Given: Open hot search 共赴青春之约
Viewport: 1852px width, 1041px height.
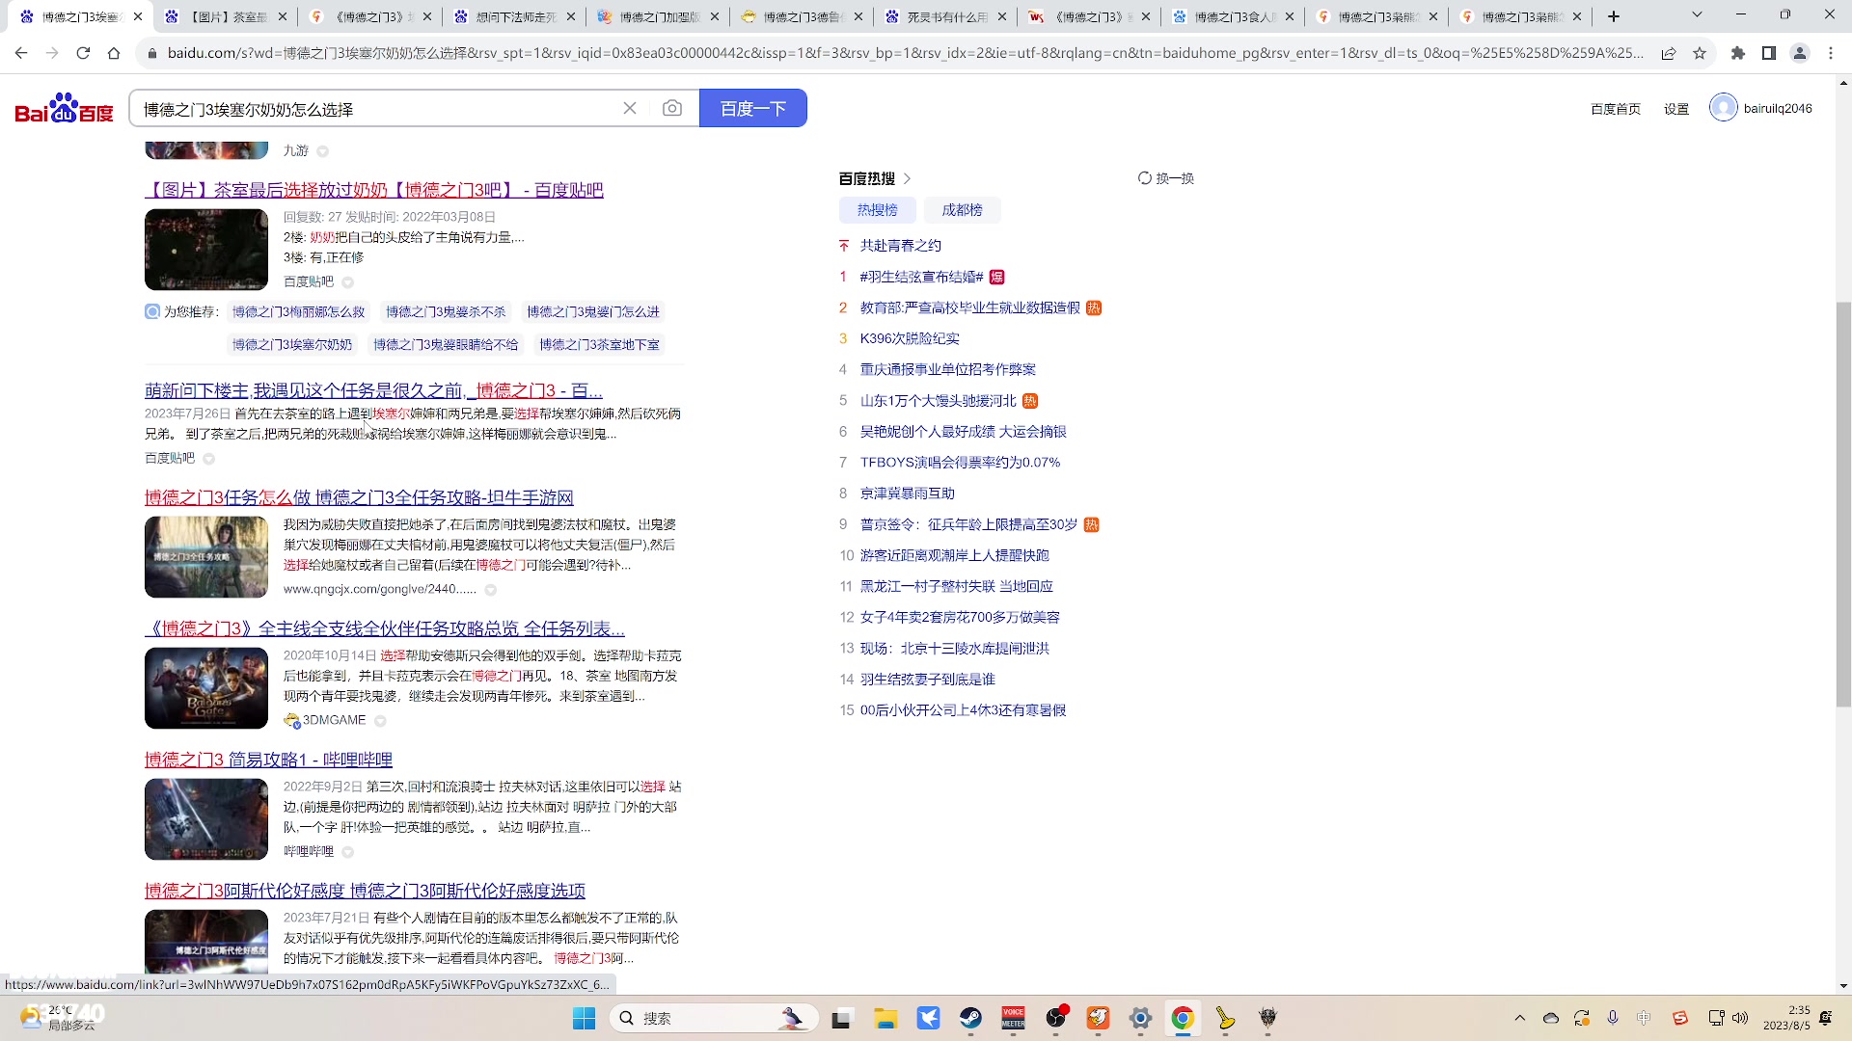Looking at the screenshot, I should pos(901,246).
